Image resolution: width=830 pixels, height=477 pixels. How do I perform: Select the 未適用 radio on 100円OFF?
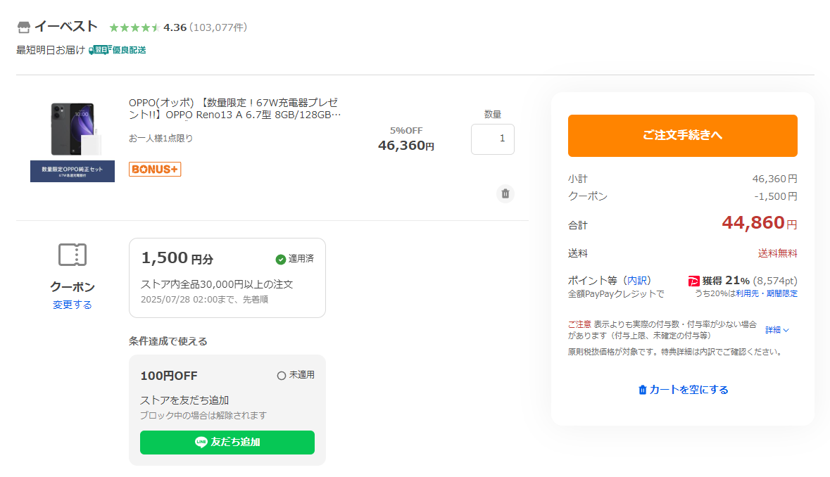pos(282,376)
